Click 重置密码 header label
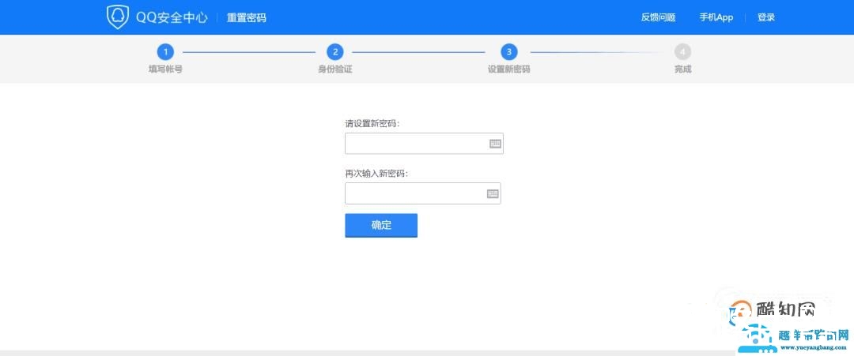This screenshot has height=356, width=854. [x=247, y=17]
